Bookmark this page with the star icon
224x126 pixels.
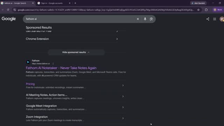pos(198,10)
